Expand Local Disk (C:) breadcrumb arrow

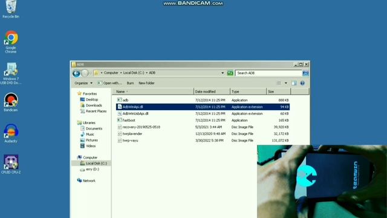(146, 73)
